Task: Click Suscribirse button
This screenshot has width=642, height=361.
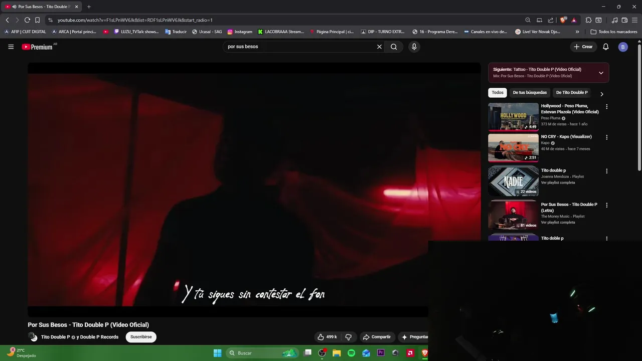Action: click(x=141, y=337)
